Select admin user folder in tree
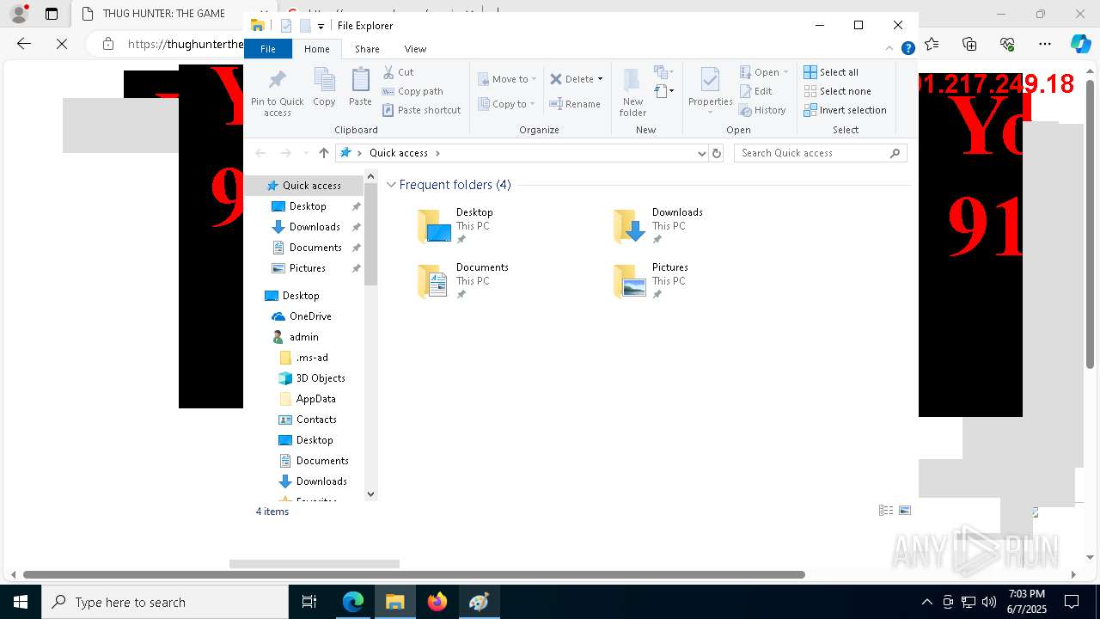1100x619 pixels. tap(303, 337)
